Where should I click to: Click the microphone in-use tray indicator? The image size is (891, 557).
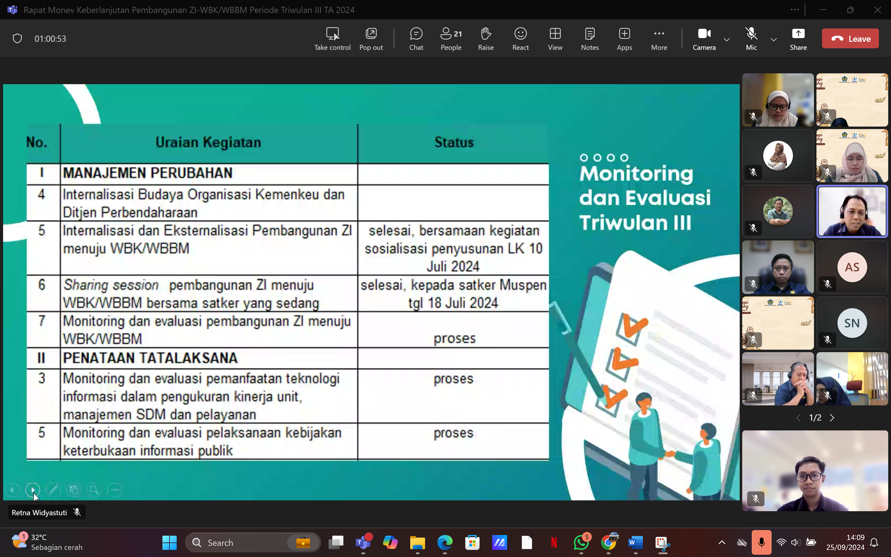click(x=761, y=543)
